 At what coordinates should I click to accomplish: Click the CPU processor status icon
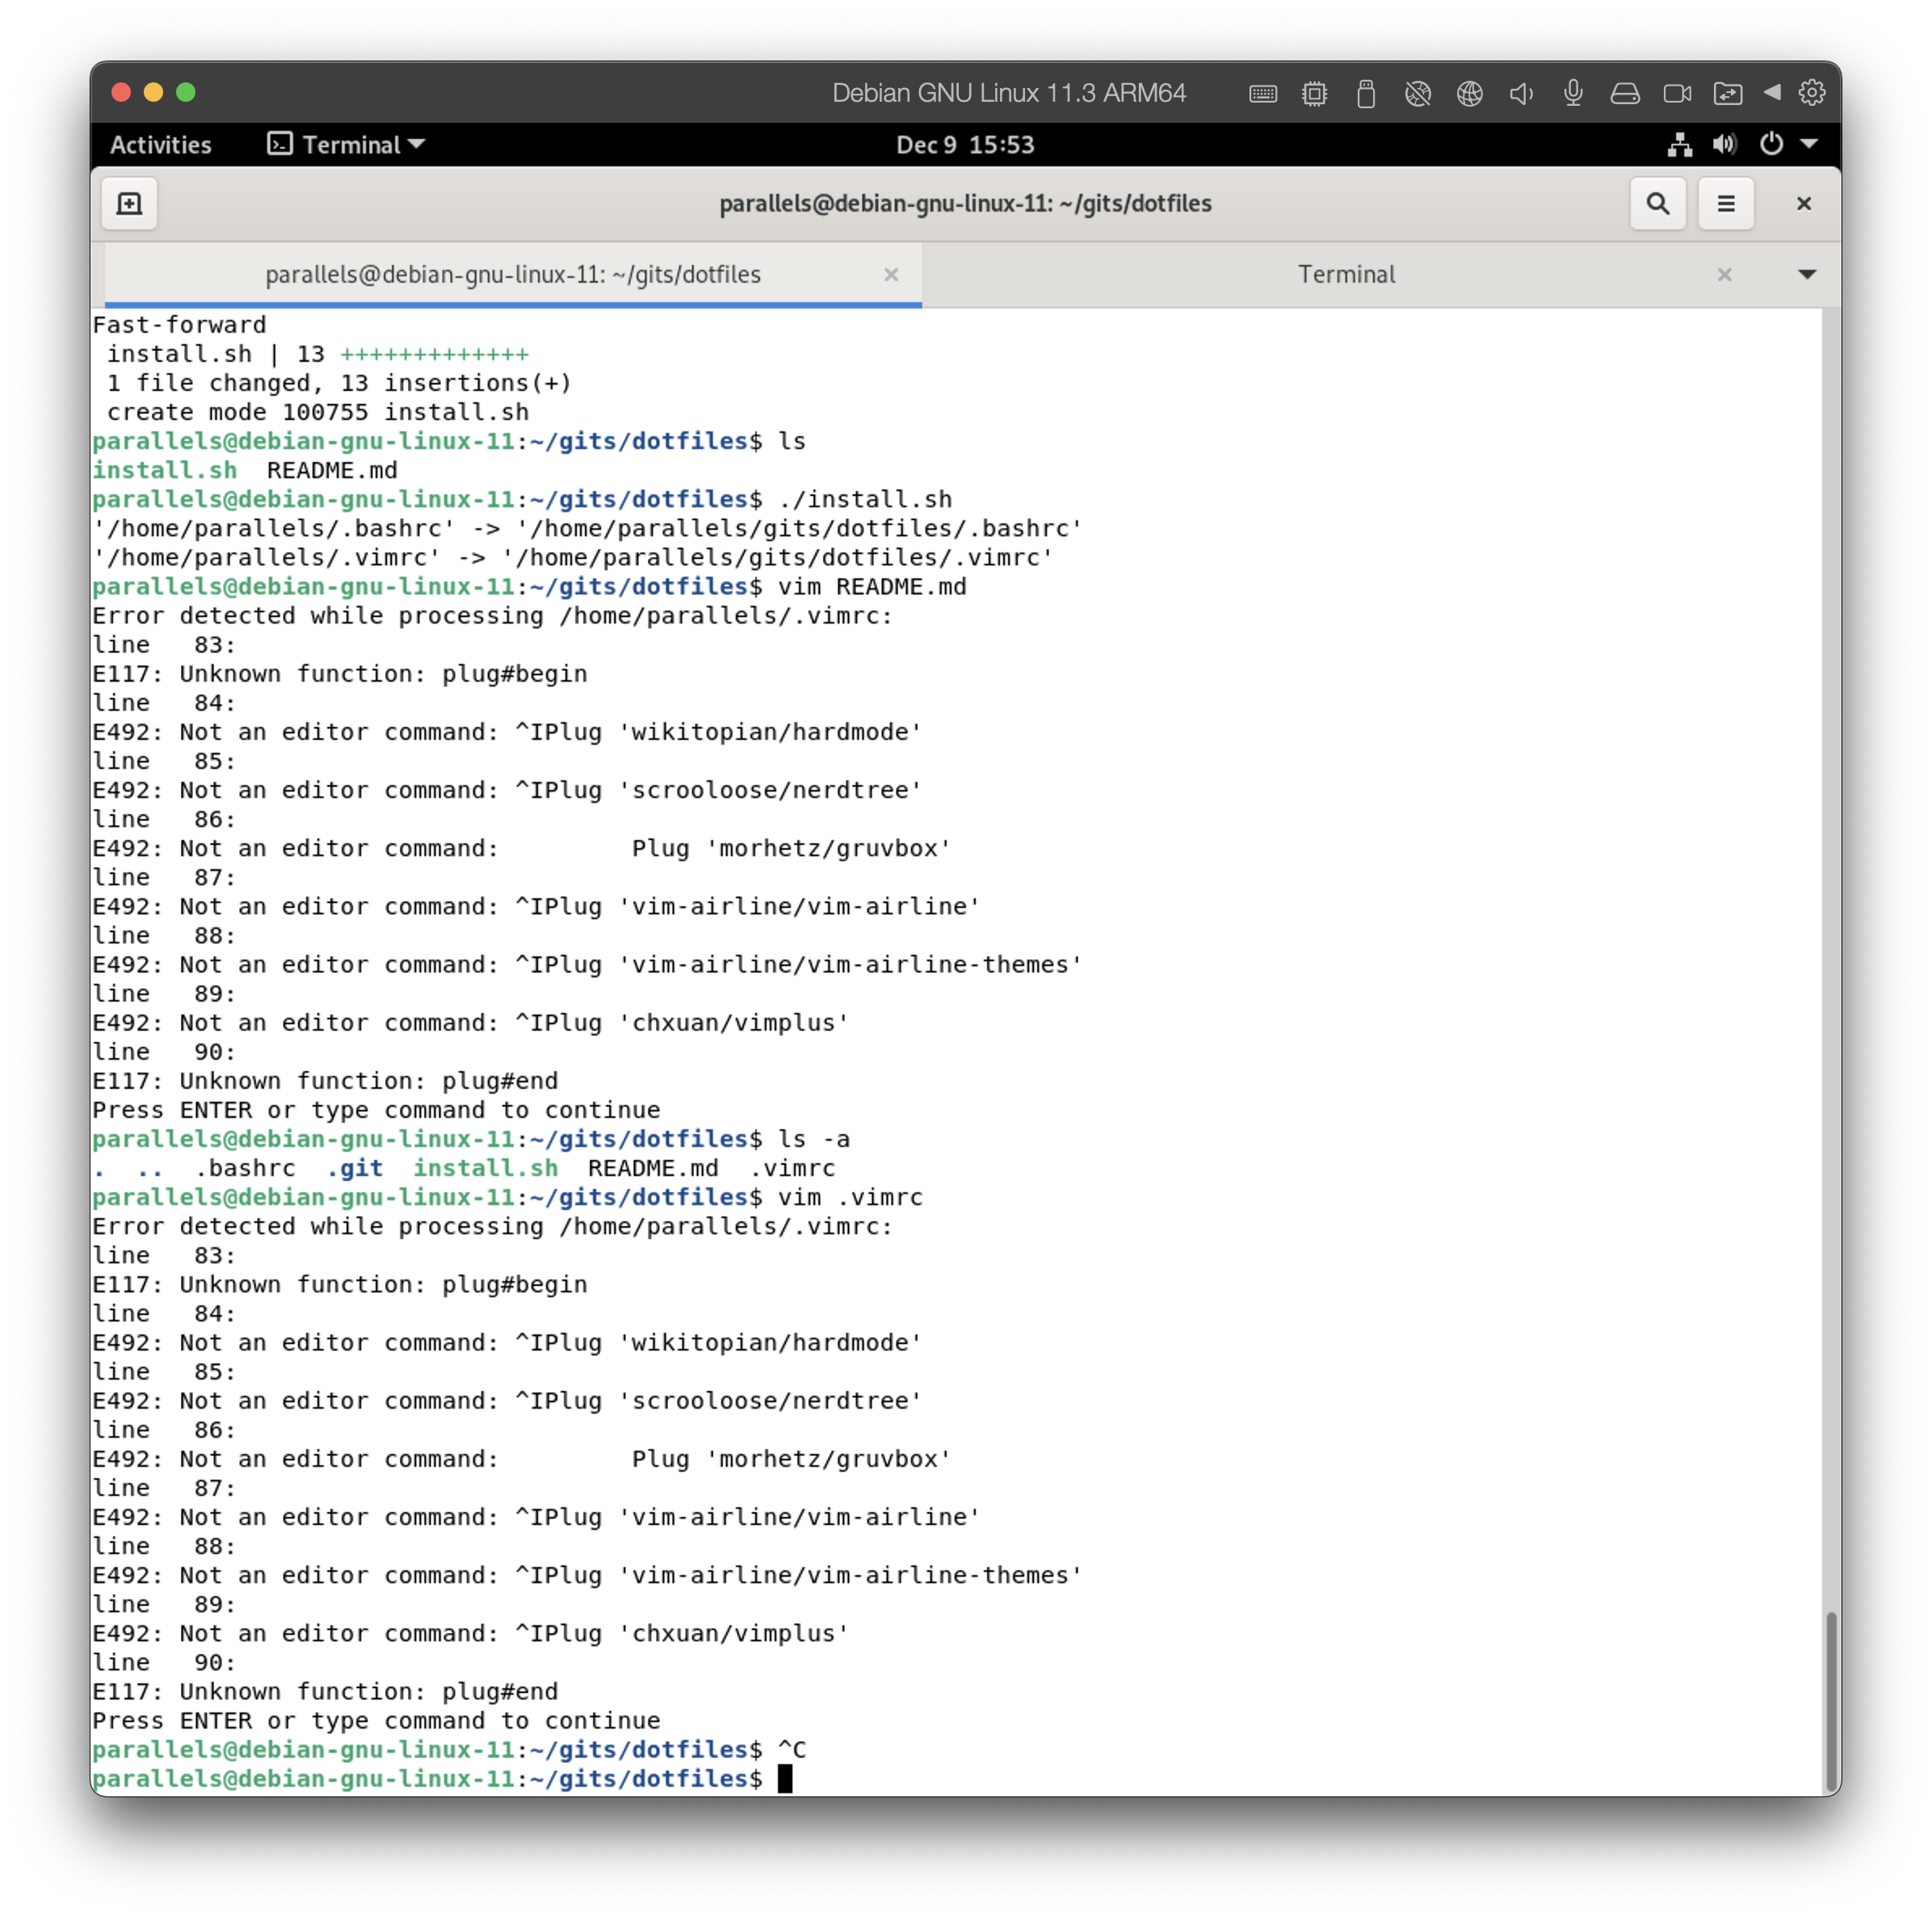[x=1315, y=93]
